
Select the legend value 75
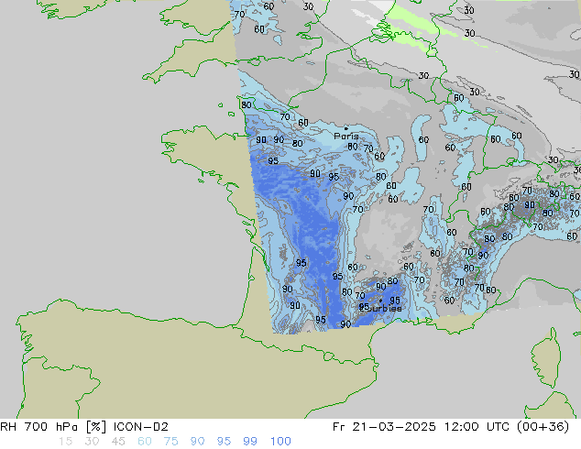pyautogui.click(x=170, y=442)
